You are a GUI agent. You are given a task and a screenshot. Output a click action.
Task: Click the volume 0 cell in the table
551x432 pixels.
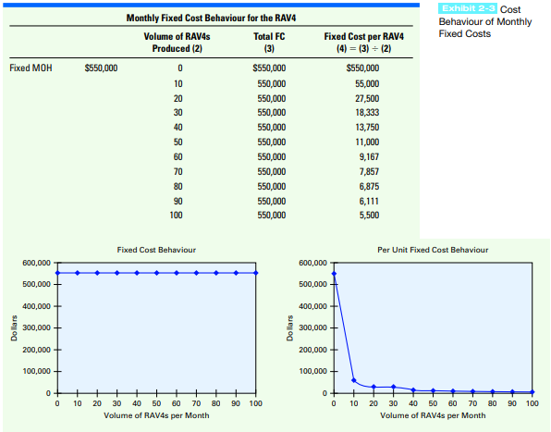click(x=180, y=68)
